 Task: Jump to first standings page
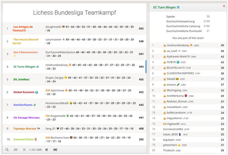click(16, 150)
